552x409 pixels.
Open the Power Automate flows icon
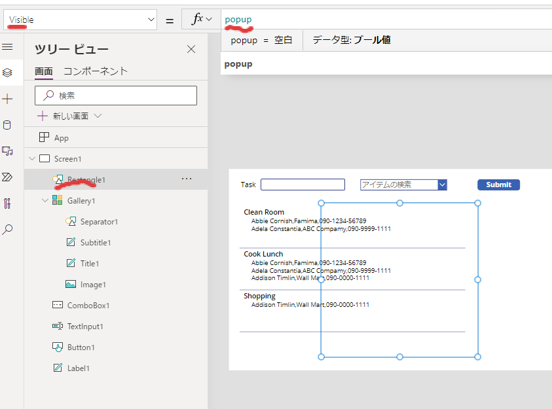tap(7, 177)
